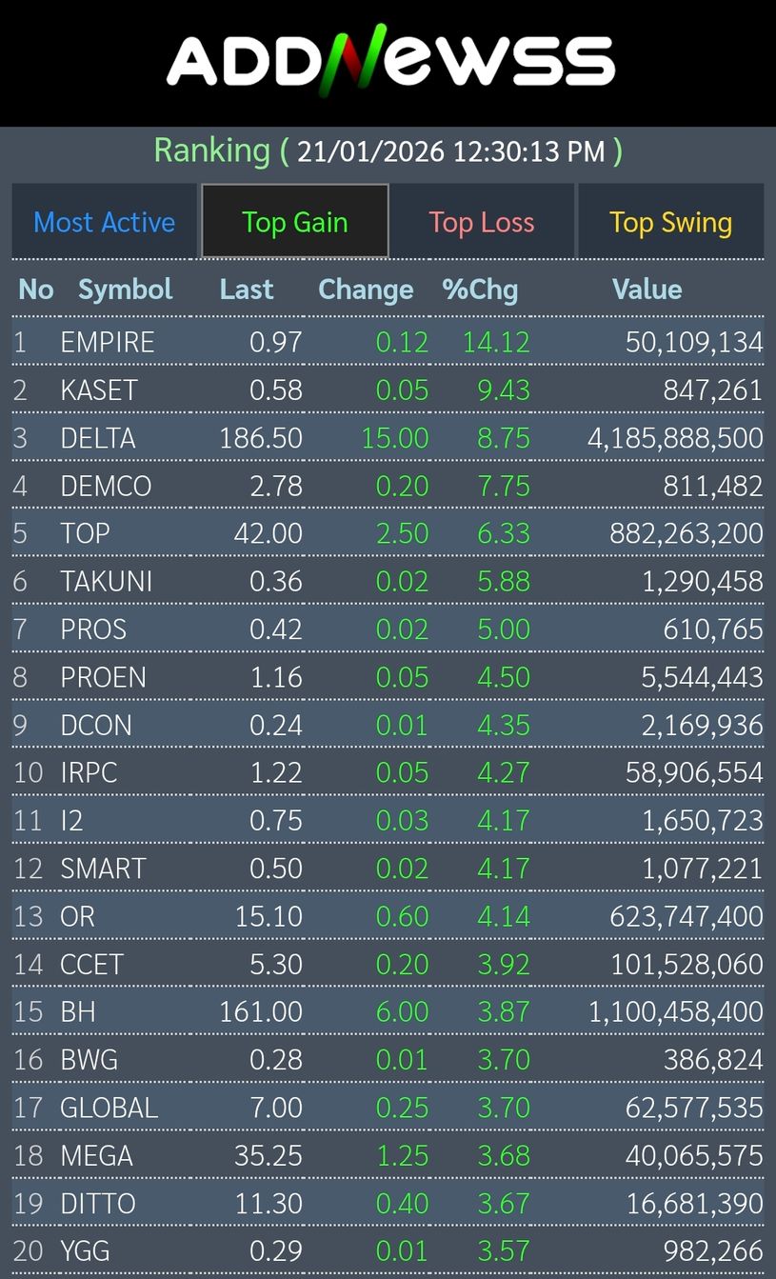The height and width of the screenshot is (1279, 776).
Task: Open the EMPIRE stock symbol
Action: pyautogui.click(x=107, y=342)
